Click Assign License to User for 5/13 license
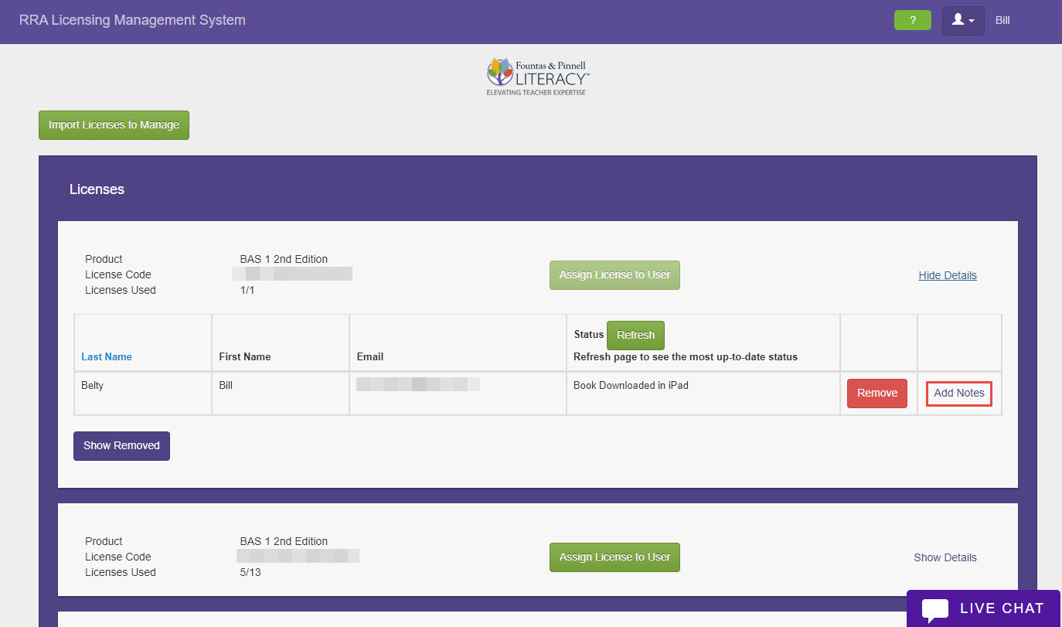The image size is (1062, 627). (614, 557)
